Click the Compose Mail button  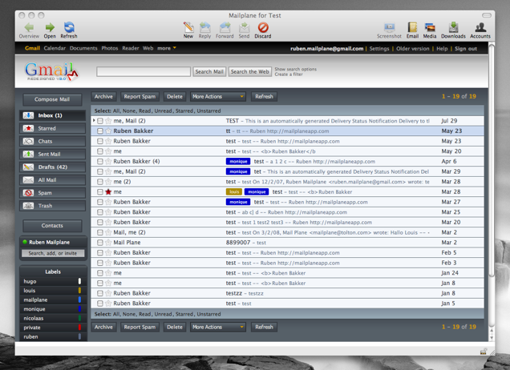point(52,99)
